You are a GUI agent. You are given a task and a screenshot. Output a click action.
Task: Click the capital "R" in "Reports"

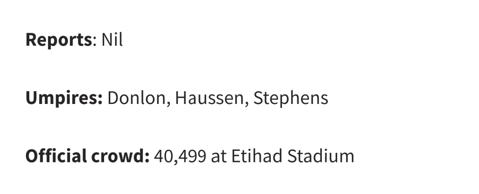[x=31, y=40]
